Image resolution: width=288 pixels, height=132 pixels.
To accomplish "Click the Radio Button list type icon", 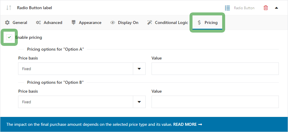I will 227,8.
